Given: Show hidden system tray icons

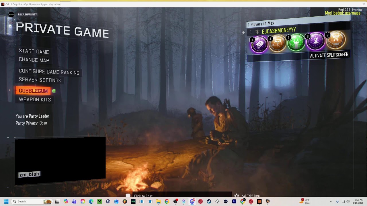Looking at the screenshot, I should click(331, 201).
